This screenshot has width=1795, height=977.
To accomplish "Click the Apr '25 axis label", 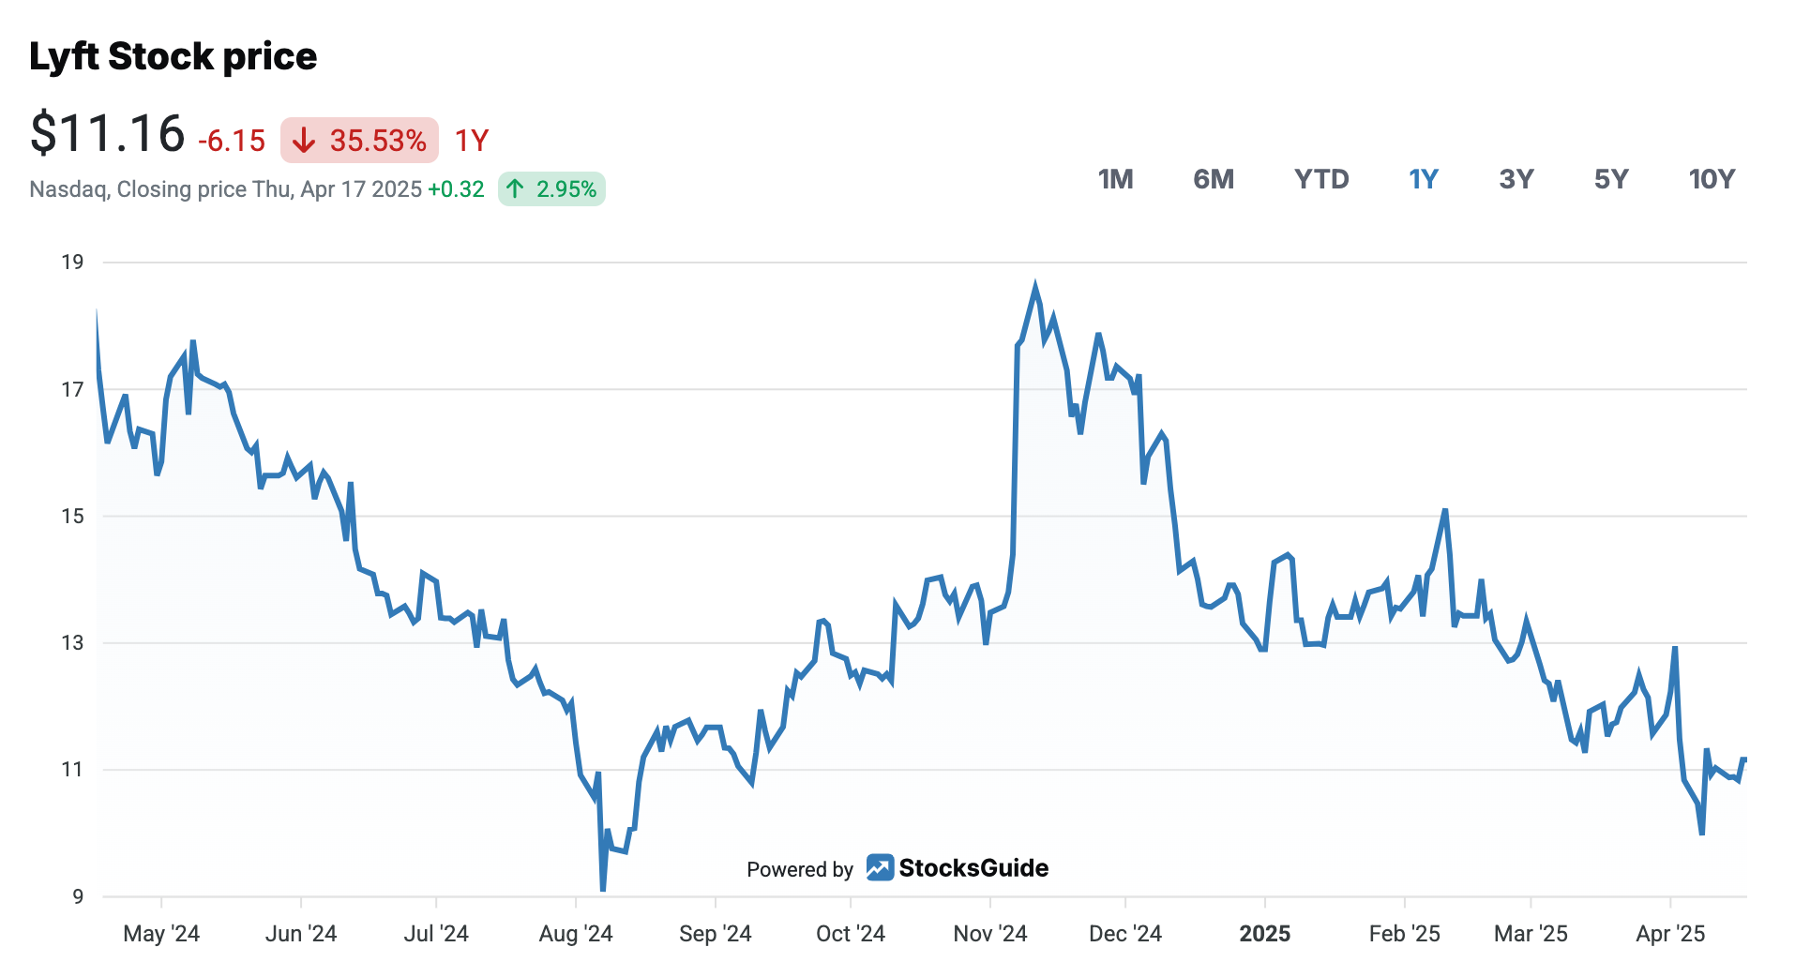I will 1670,934.
